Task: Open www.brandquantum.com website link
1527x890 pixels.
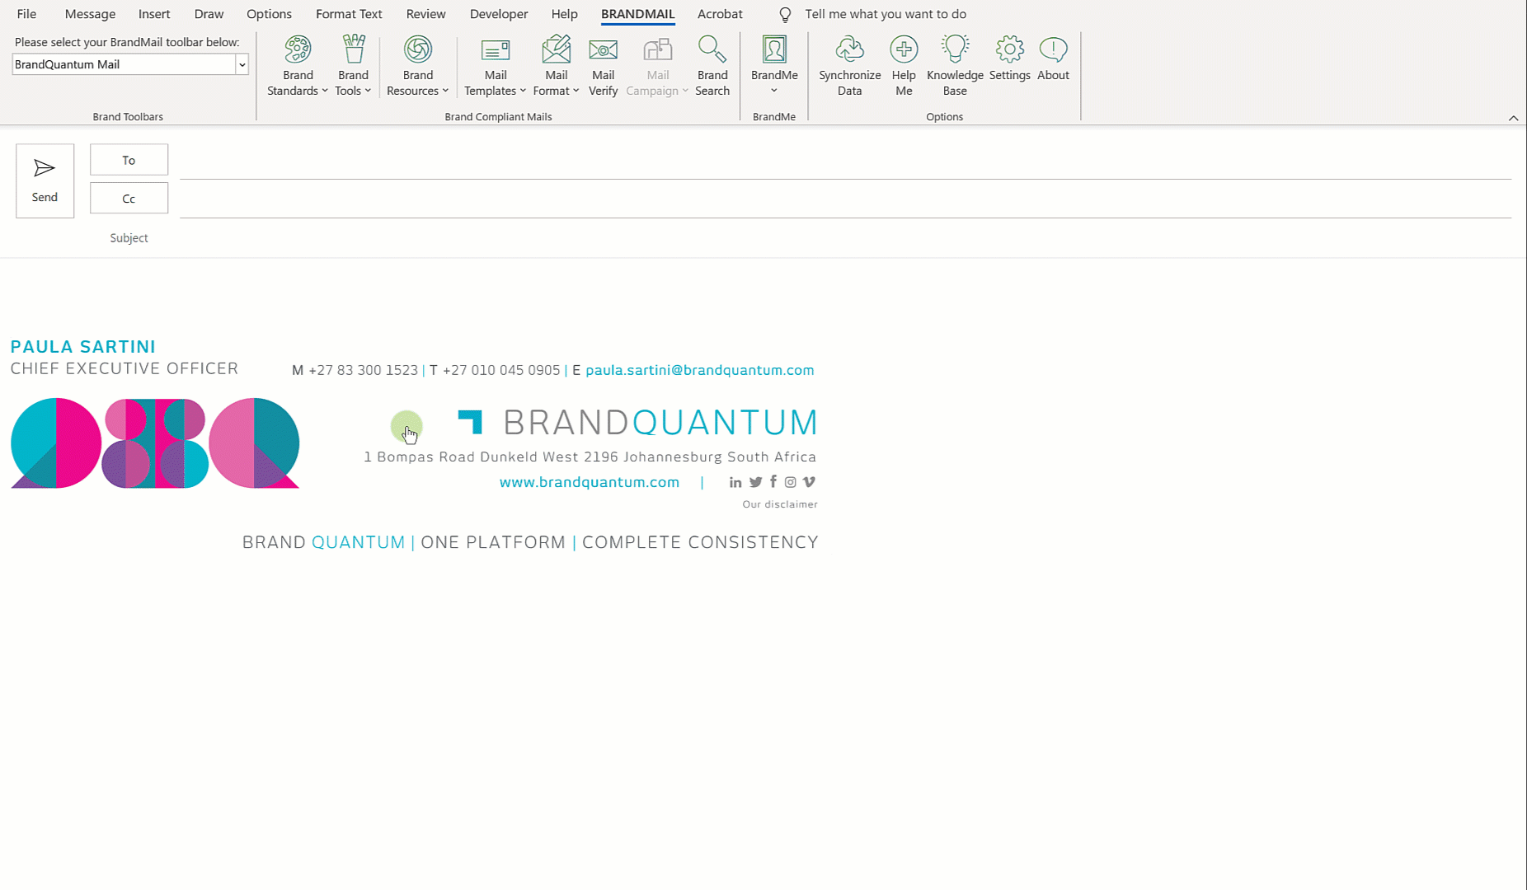Action: [x=590, y=482]
